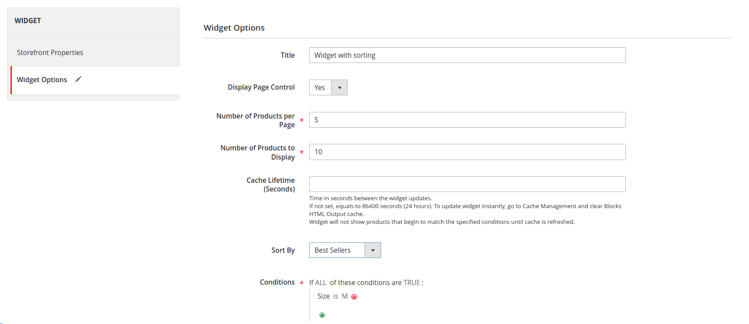Viewport: 749px width, 324px height.
Task: Click the Display Page Control label
Action: click(x=261, y=87)
